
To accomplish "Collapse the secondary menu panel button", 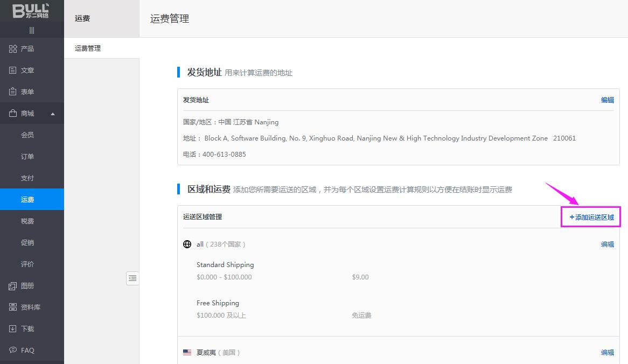I will [x=132, y=278].
